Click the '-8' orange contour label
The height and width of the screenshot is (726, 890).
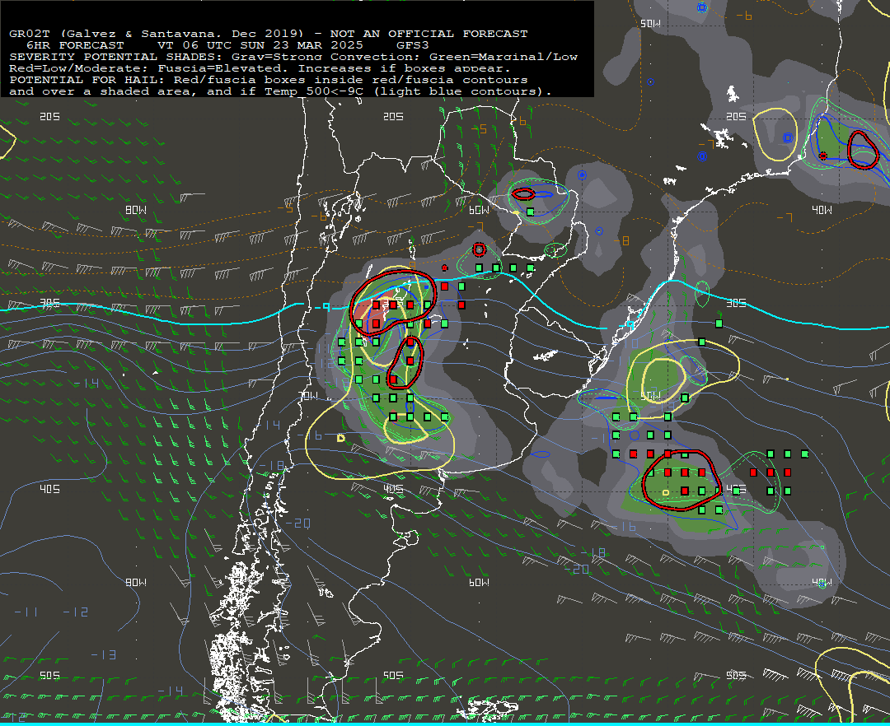pyautogui.click(x=621, y=241)
